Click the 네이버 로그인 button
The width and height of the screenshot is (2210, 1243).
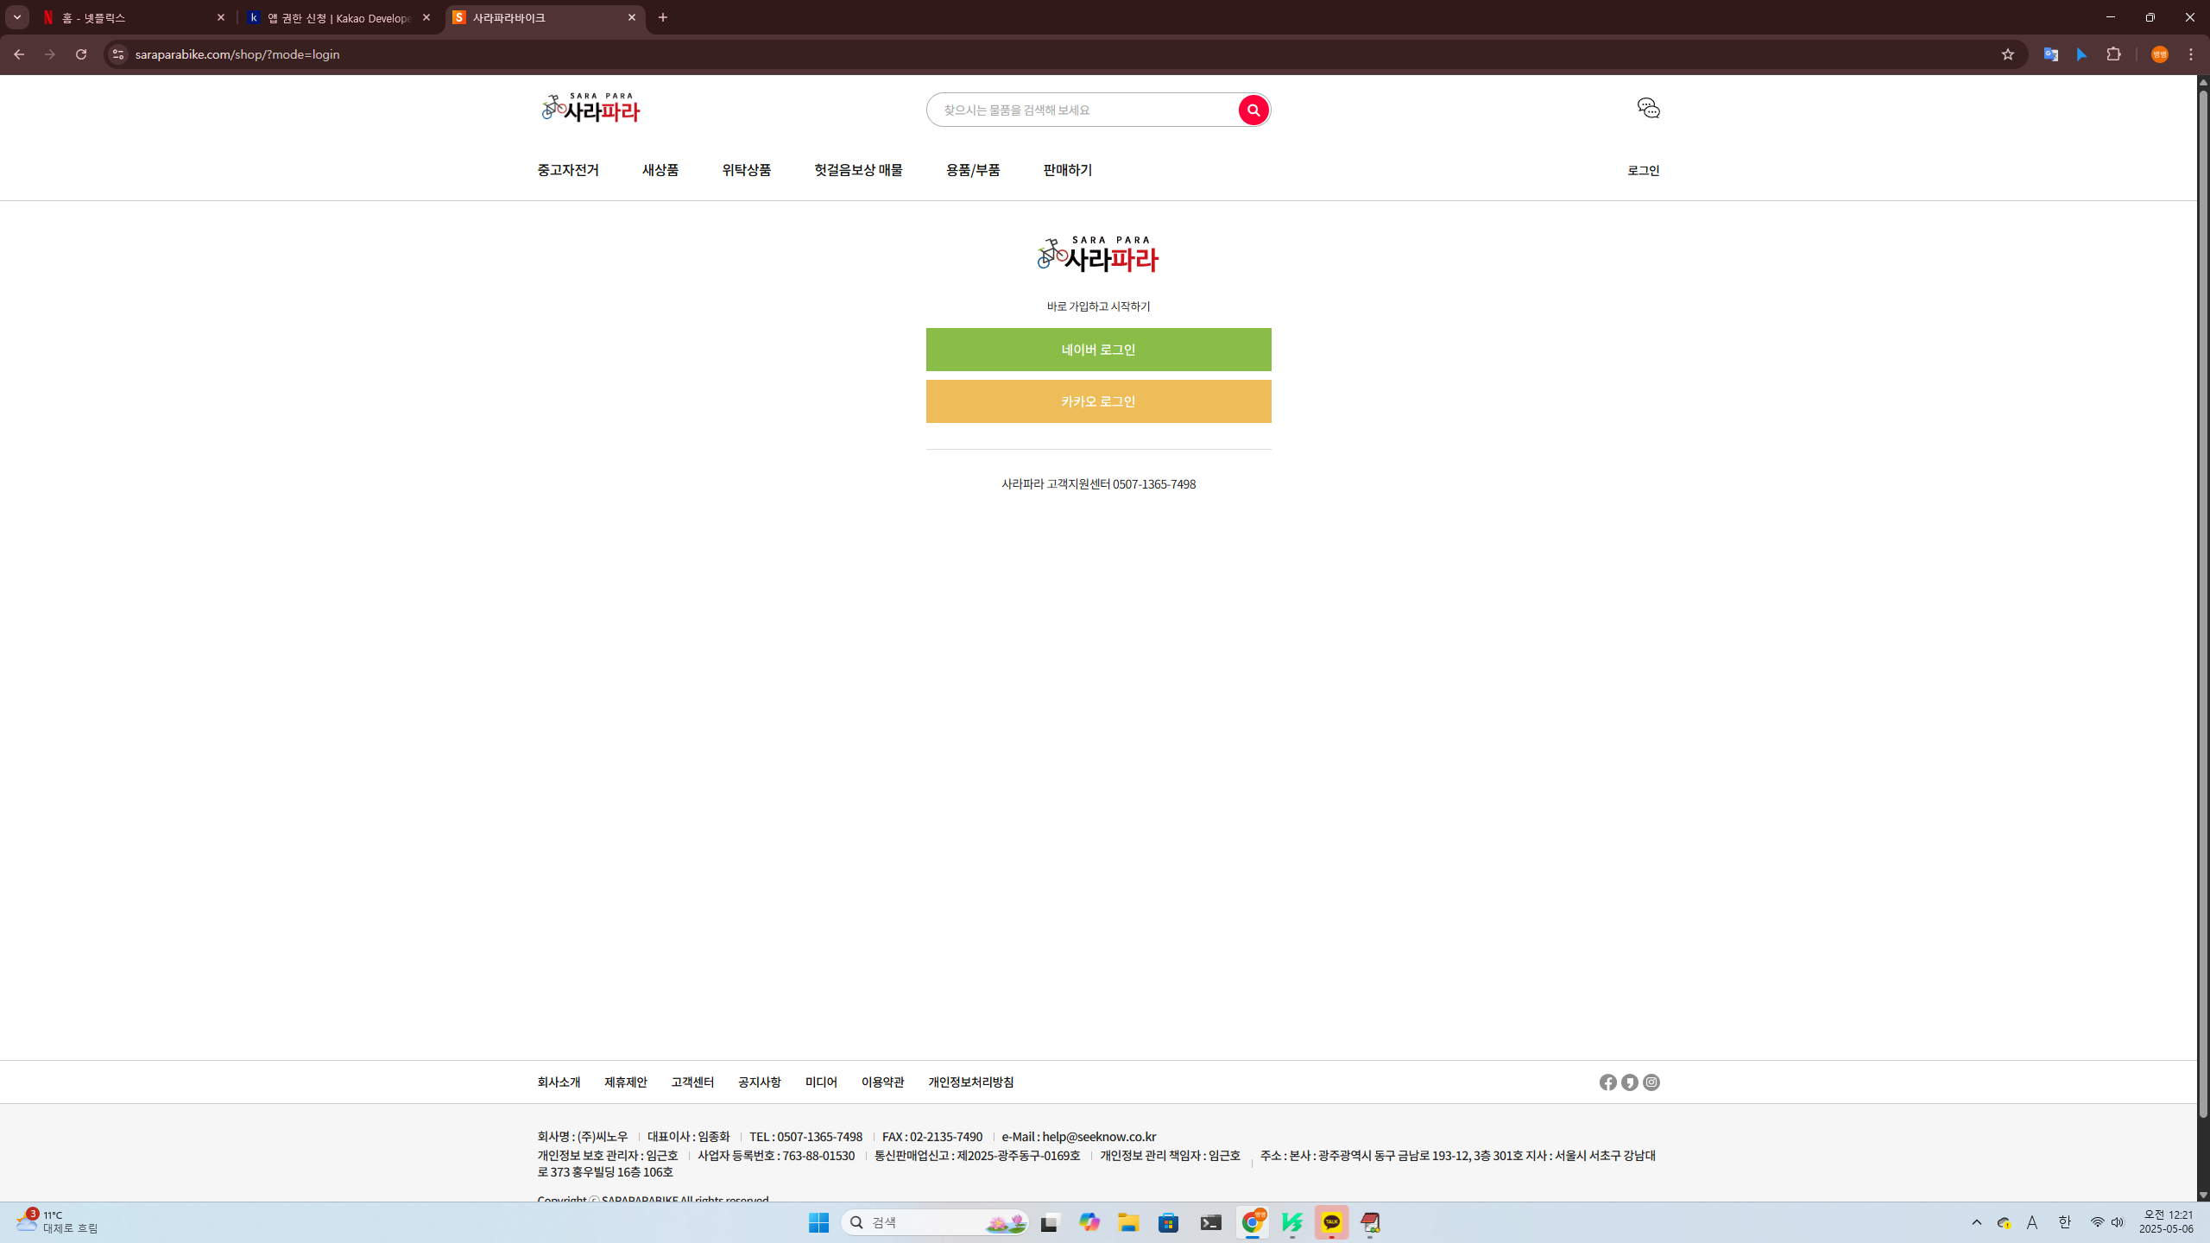1098,350
